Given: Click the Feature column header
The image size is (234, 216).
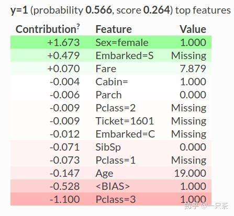Looking at the screenshot, I should (114, 29).
